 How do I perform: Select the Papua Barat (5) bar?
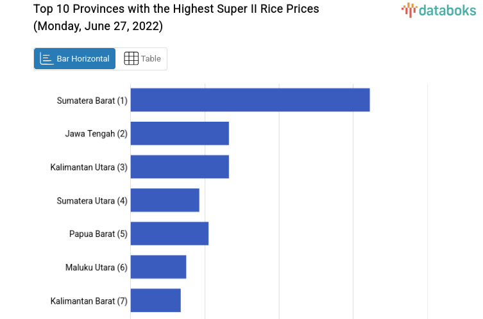pos(169,233)
